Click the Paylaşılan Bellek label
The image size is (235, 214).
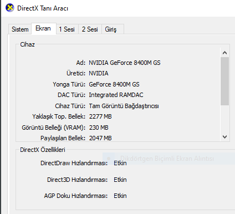63,138
